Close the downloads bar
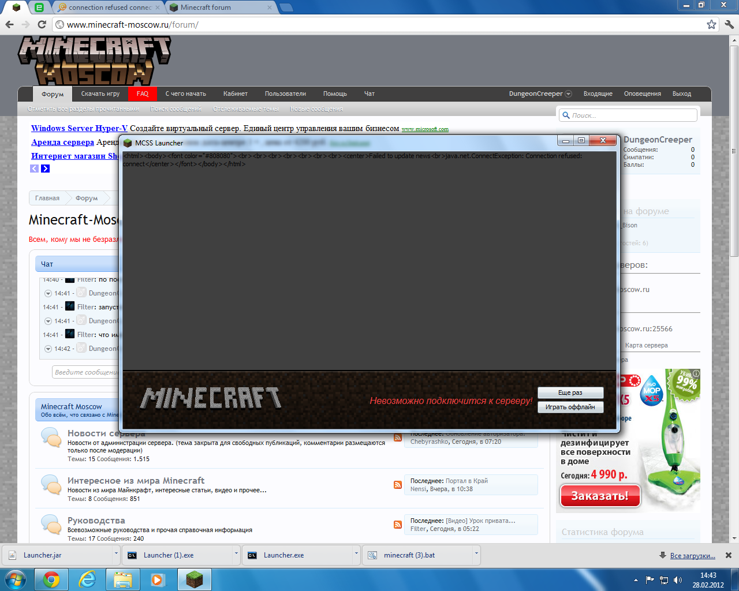This screenshot has width=739, height=591. pyautogui.click(x=729, y=555)
